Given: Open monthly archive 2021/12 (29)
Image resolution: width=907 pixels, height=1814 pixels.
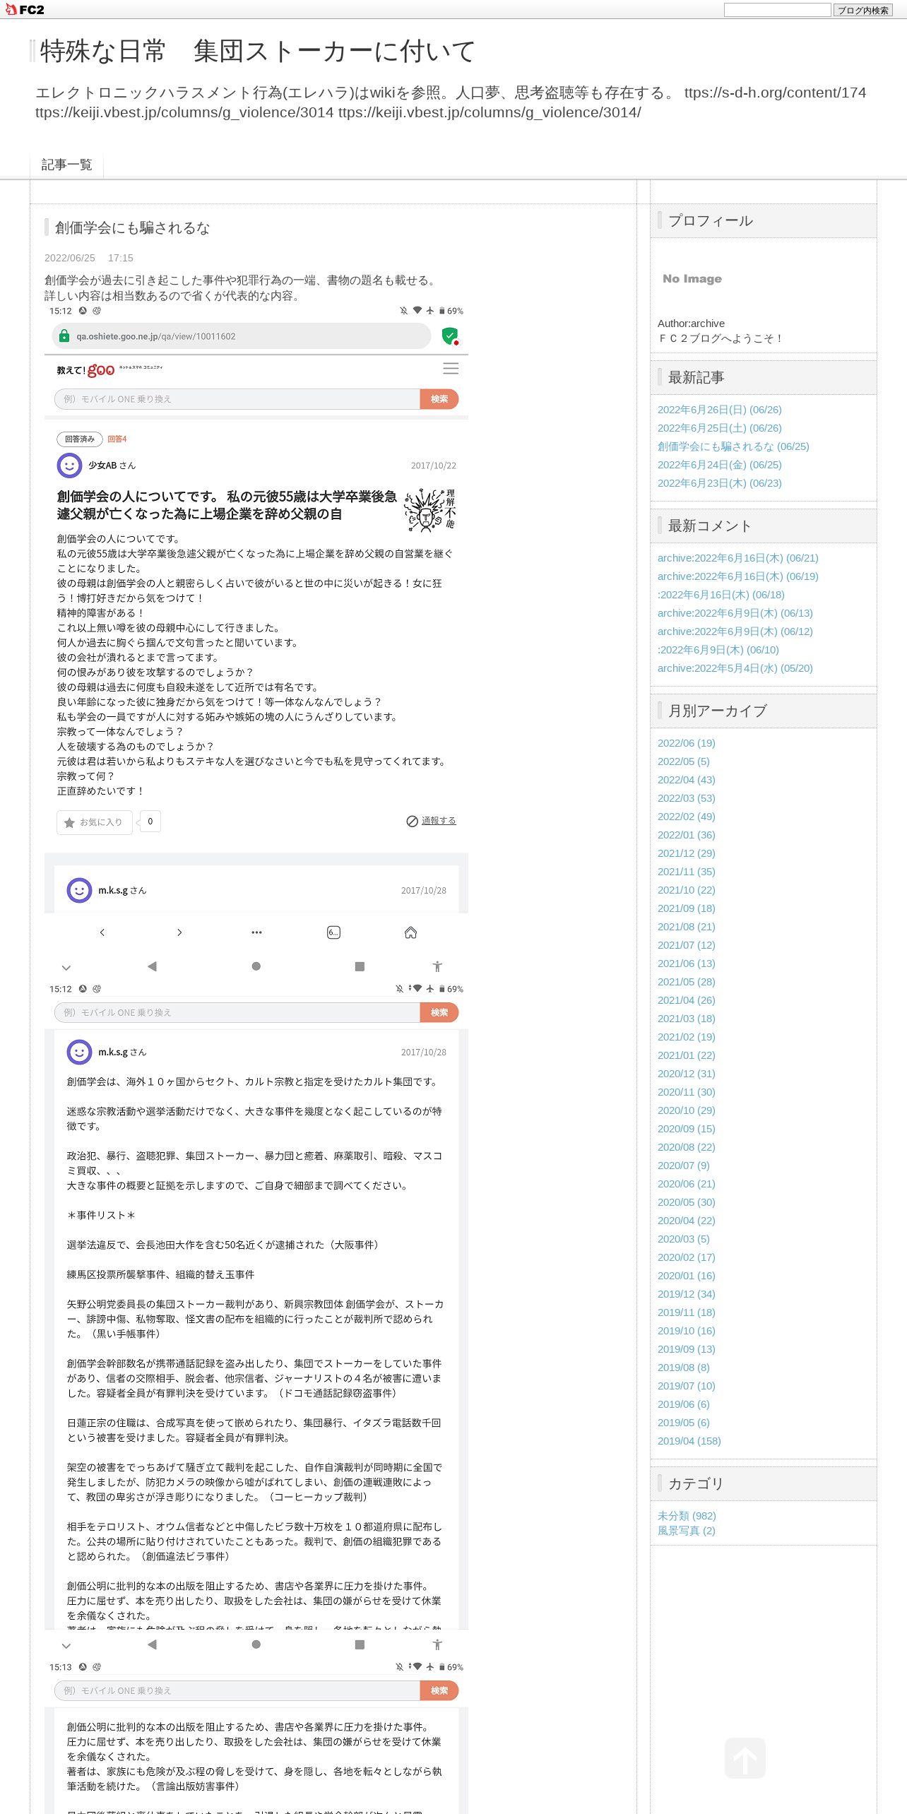Looking at the screenshot, I should pos(686,853).
